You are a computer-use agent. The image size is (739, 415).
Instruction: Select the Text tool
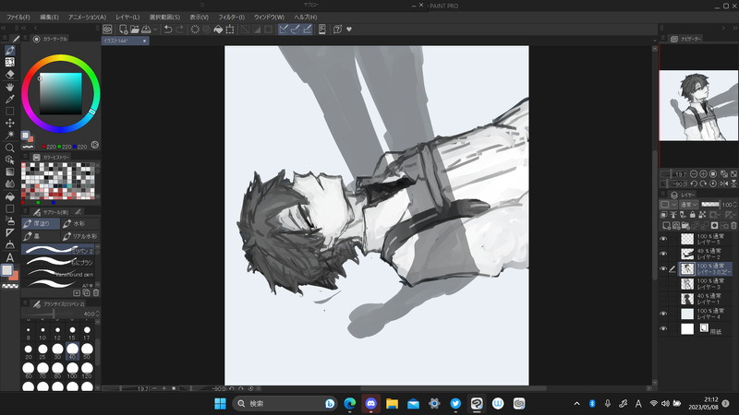click(9, 257)
